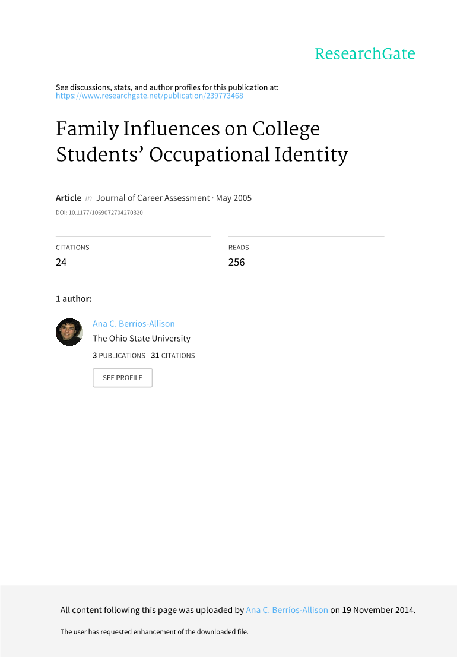Click the '1 author:' heading
This screenshot has height=657, width=457.
click(74, 299)
